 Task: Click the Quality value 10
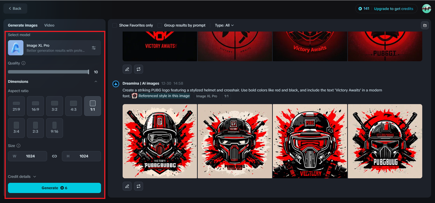[96, 72]
